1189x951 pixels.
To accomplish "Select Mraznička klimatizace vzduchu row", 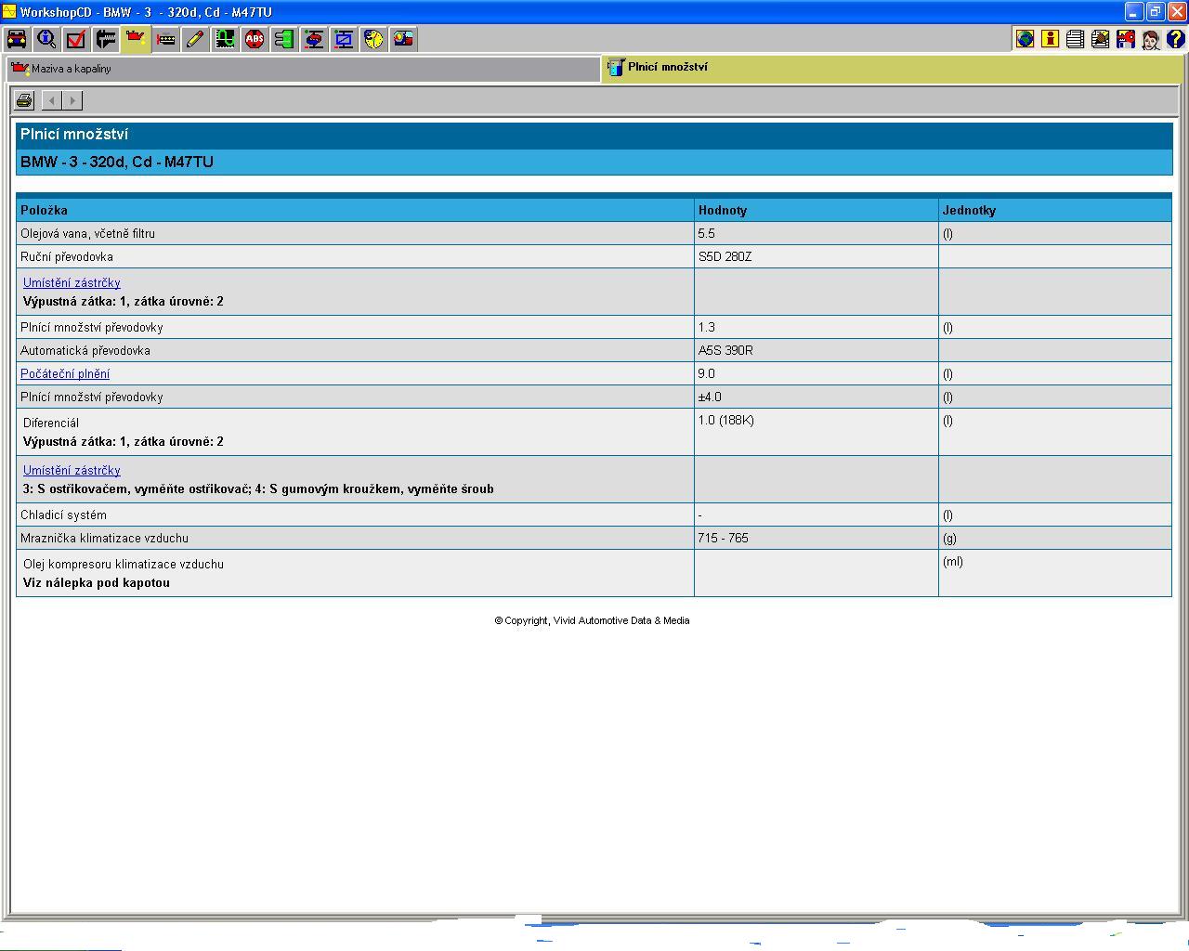I will coord(594,538).
